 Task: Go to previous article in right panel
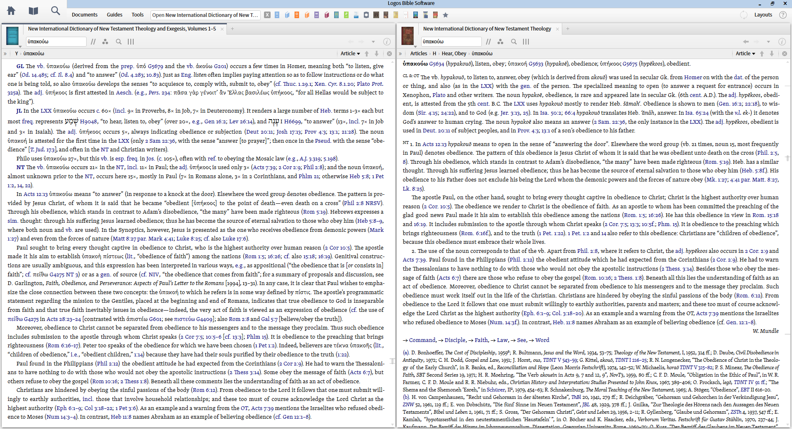pyautogui.click(x=762, y=54)
